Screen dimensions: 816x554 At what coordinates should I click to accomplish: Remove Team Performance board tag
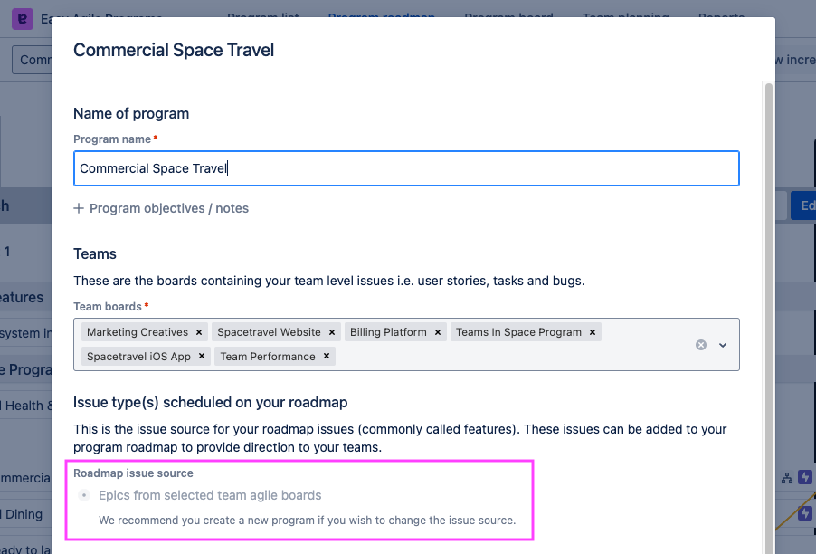pos(327,357)
